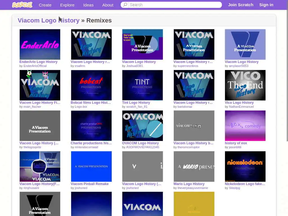This screenshot has height=216, width=288.
Task: Open the history of eox thumbnail
Action: [x=245, y=126]
